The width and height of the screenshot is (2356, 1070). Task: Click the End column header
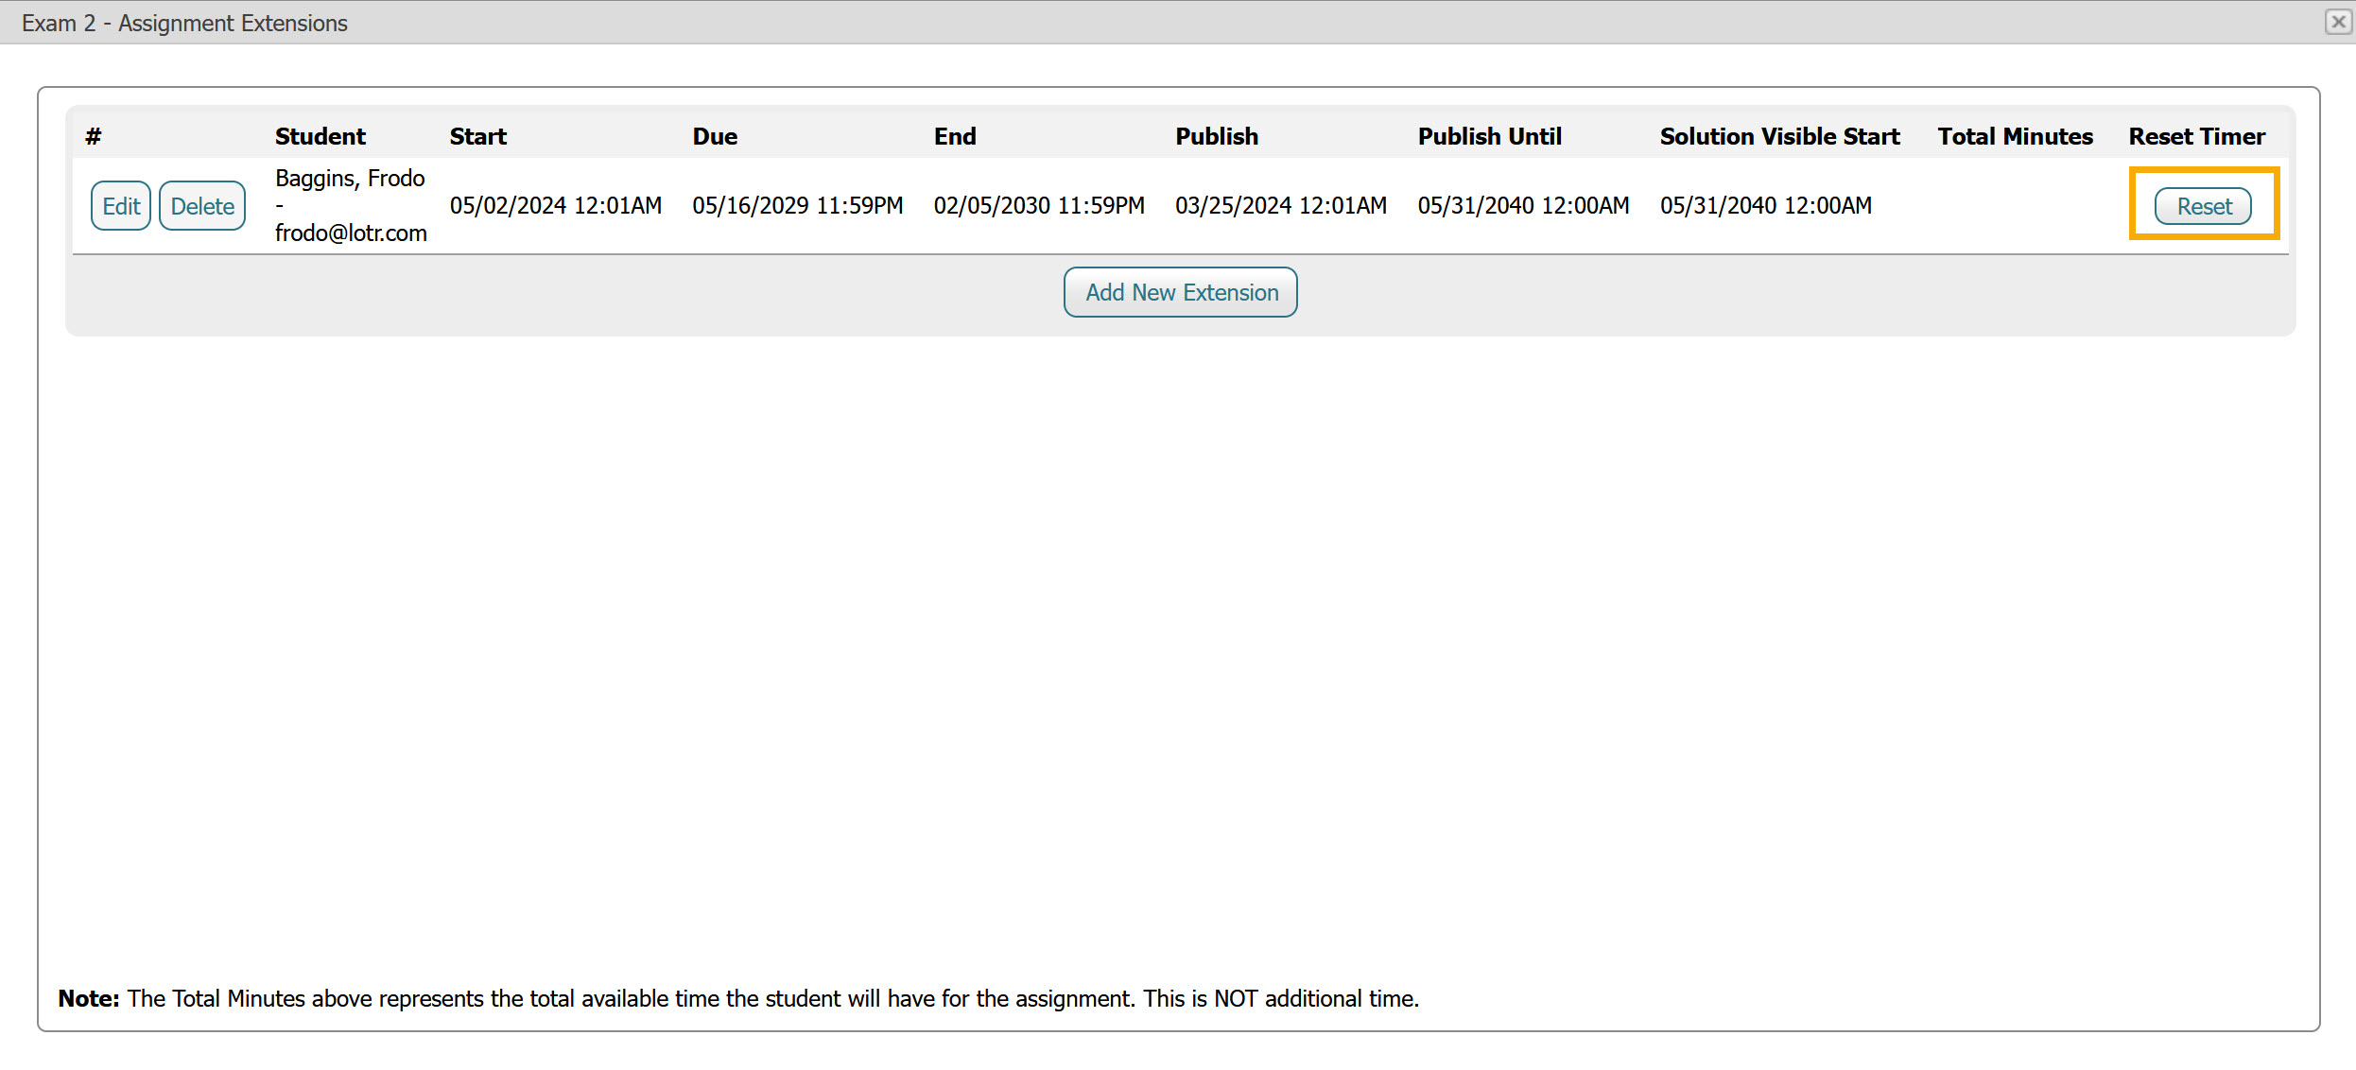point(955,137)
